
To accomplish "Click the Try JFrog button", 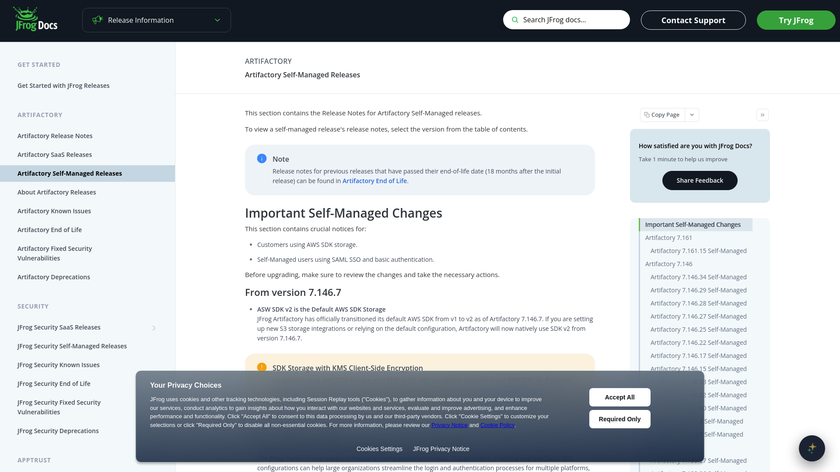I will pos(796,20).
